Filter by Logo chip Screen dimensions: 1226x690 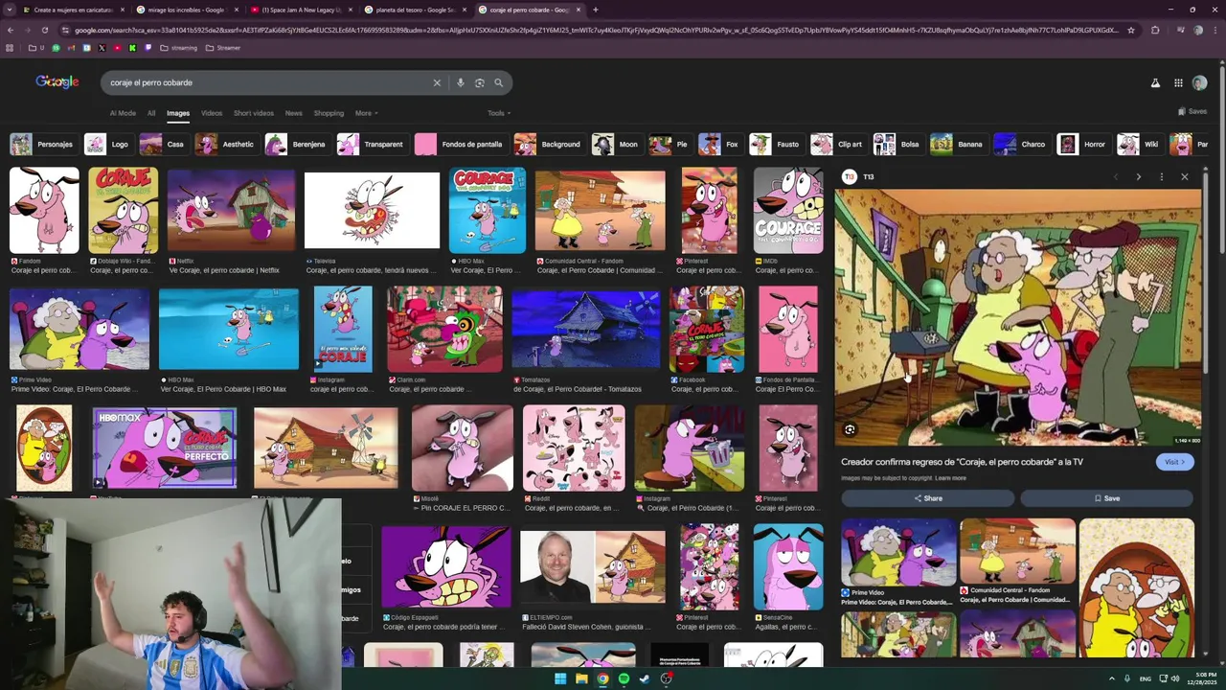[x=108, y=145]
